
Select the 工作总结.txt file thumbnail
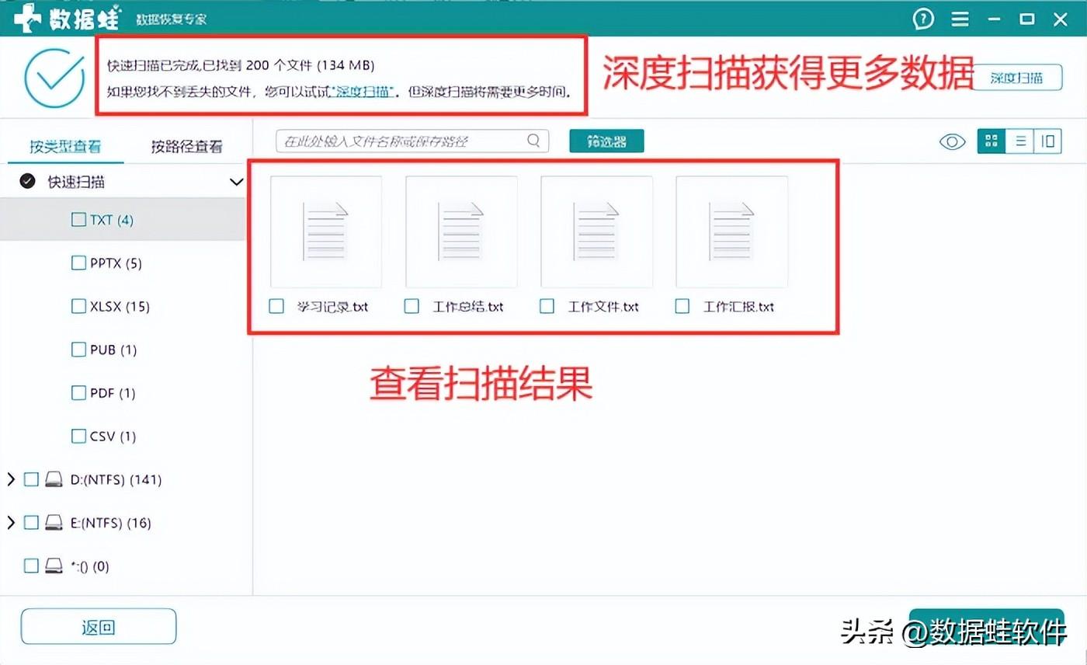tap(461, 232)
